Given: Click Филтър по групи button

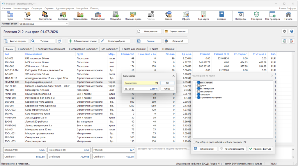Looking at the screenshot, I should [x=16, y=41].
